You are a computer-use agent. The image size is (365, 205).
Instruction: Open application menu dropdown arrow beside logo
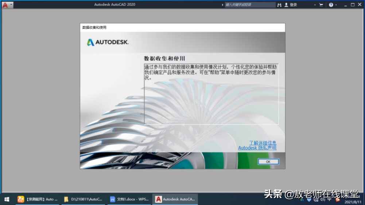click(x=11, y=5)
